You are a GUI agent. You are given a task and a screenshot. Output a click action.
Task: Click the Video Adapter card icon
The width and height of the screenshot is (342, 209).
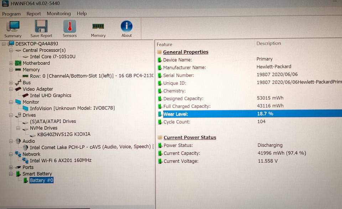pyautogui.click(x=18, y=89)
